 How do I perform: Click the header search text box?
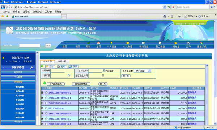click(30, 45)
